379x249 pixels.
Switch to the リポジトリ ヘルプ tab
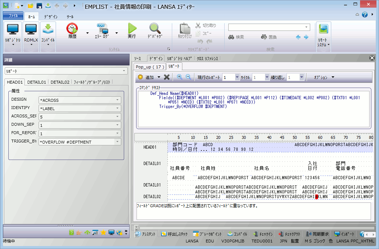[x=179, y=59]
